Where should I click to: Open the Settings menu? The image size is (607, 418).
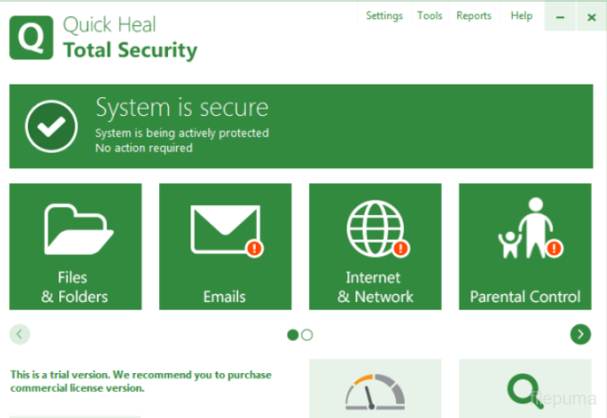pyautogui.click(x=383, y=16)
